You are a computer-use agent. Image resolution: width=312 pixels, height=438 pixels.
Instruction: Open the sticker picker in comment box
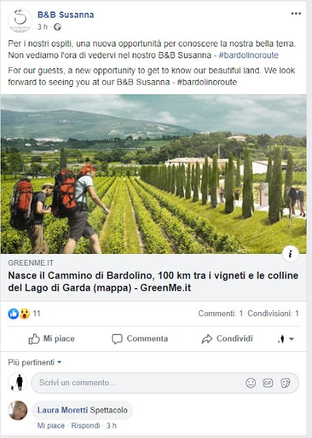[285, 383]
